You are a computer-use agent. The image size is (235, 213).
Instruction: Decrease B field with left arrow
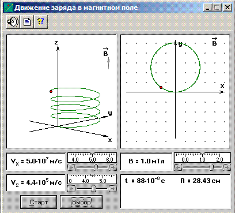pyautogui.click(x=178, y=167)
